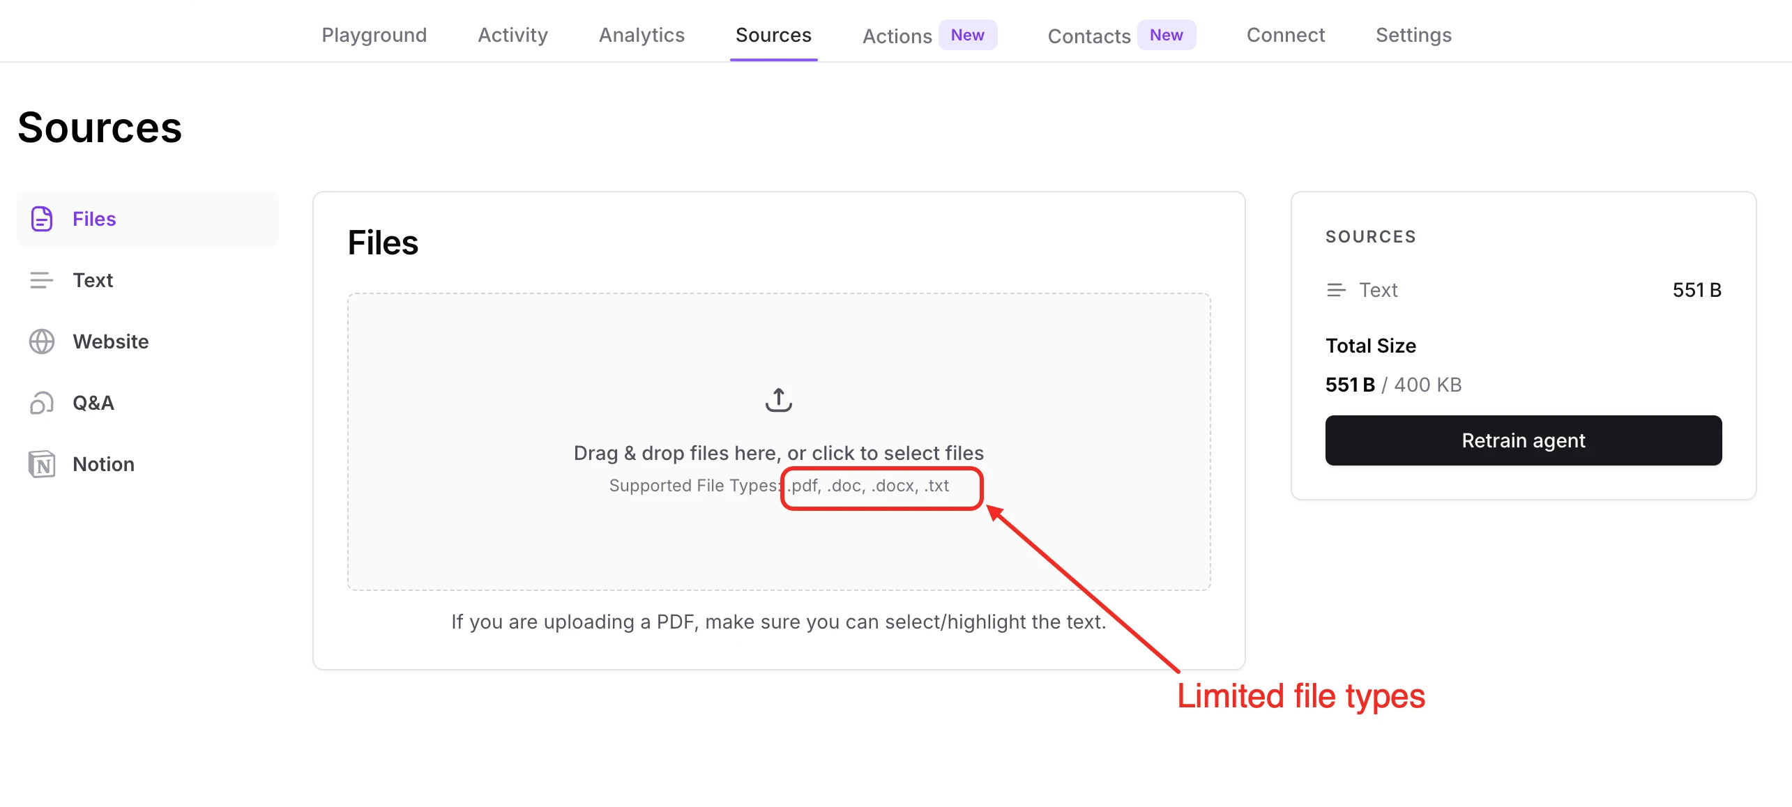Click the Text lines icon in sidebar

coord(42,280)
